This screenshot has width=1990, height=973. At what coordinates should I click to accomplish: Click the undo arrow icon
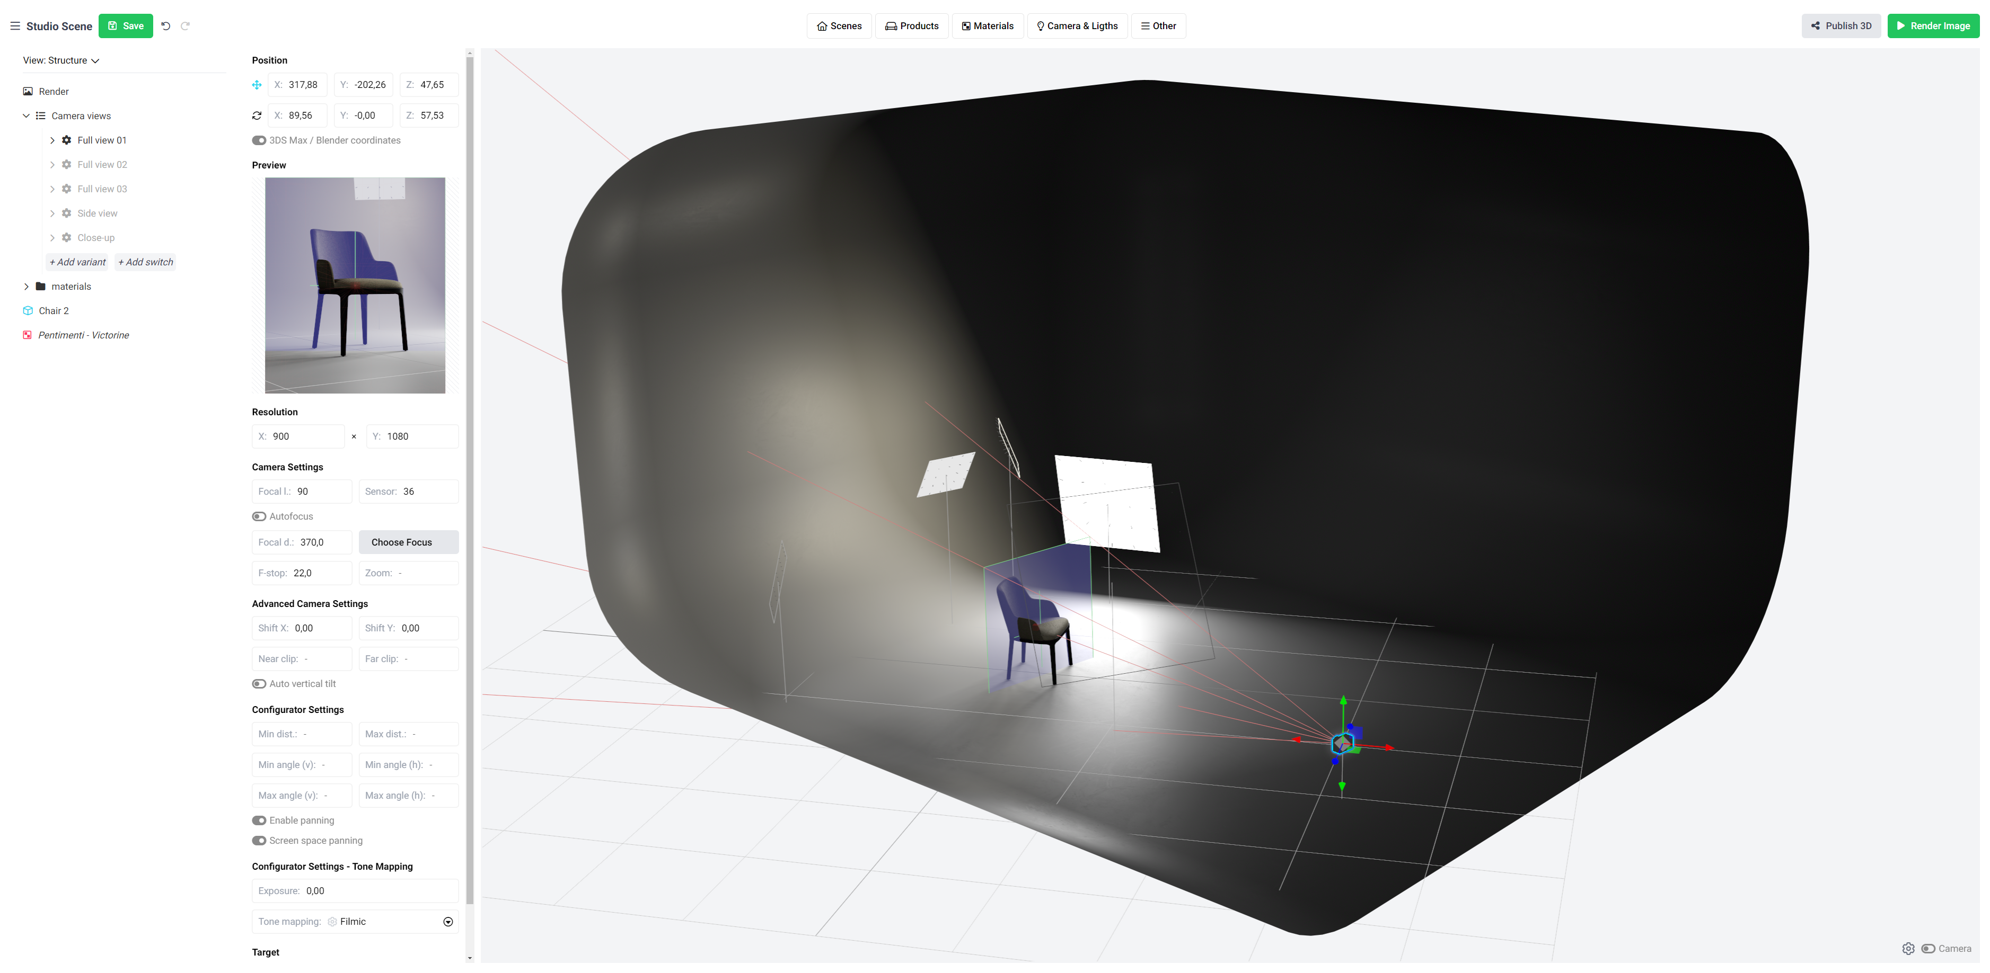[165, 25]
